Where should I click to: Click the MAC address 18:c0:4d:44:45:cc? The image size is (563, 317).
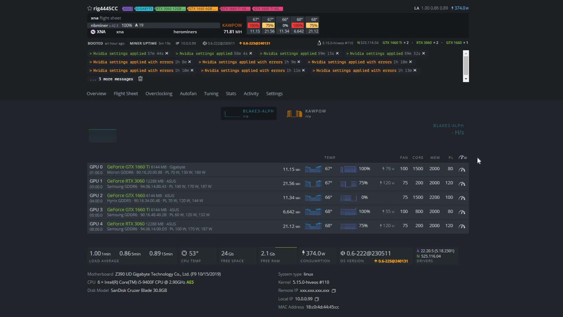pos(322,307)
